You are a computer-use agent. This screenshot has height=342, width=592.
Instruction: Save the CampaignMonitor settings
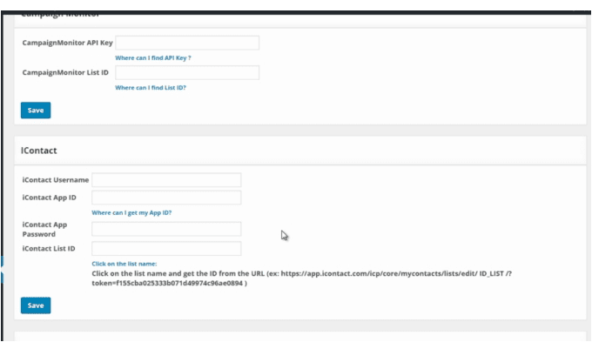(x=36, y=111)
